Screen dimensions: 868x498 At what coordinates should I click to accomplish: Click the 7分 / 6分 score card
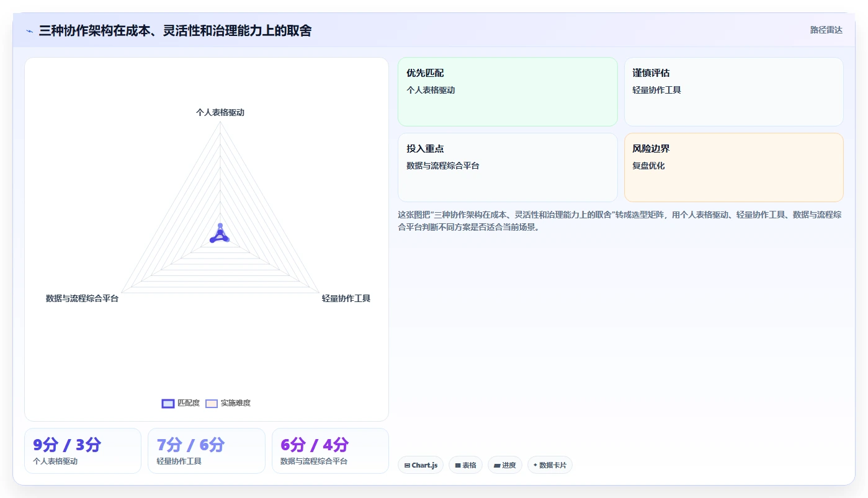point(207,451)
